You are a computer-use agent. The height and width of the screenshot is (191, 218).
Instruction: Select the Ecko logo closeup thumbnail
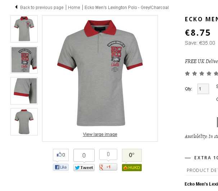(24, 60)
